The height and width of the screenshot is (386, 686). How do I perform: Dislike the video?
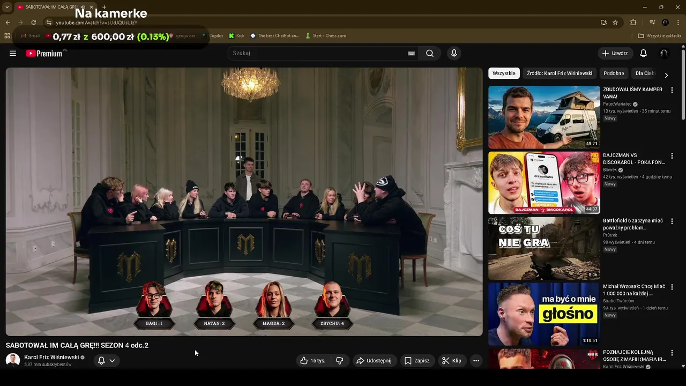point(339,361)
